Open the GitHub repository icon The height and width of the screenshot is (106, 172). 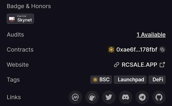[x=159, y=97]
